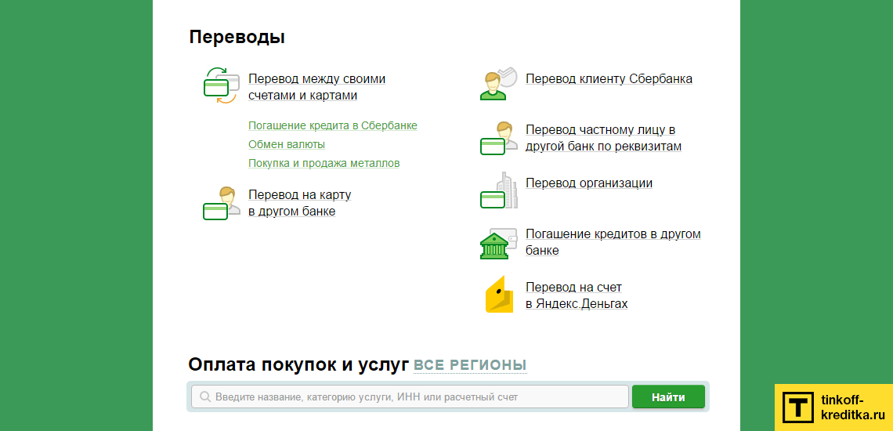
Task: Click the green bank icon for loan repayment
Action: click(498, 244)
